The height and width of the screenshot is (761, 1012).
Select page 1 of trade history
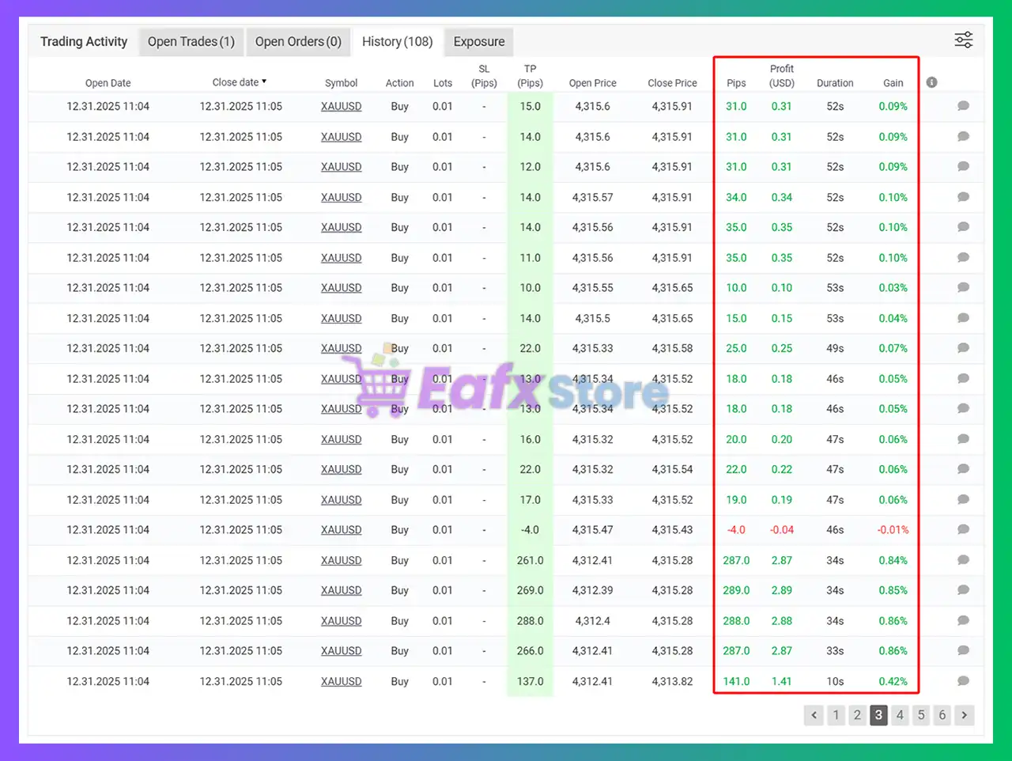(x=836, y=714)
